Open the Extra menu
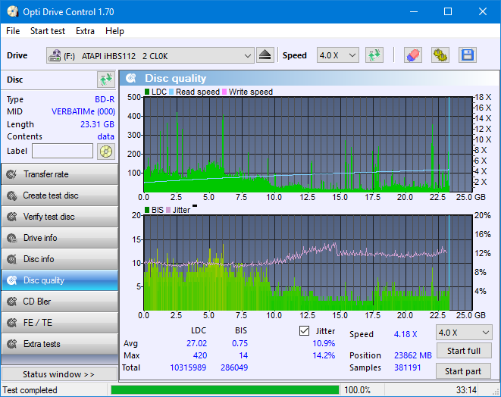The height and width of the screenshot is (397, 501). [85, 31]
